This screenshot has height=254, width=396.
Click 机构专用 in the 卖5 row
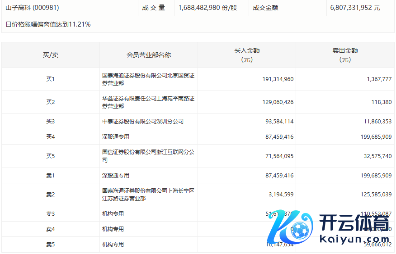pos(113,245)
